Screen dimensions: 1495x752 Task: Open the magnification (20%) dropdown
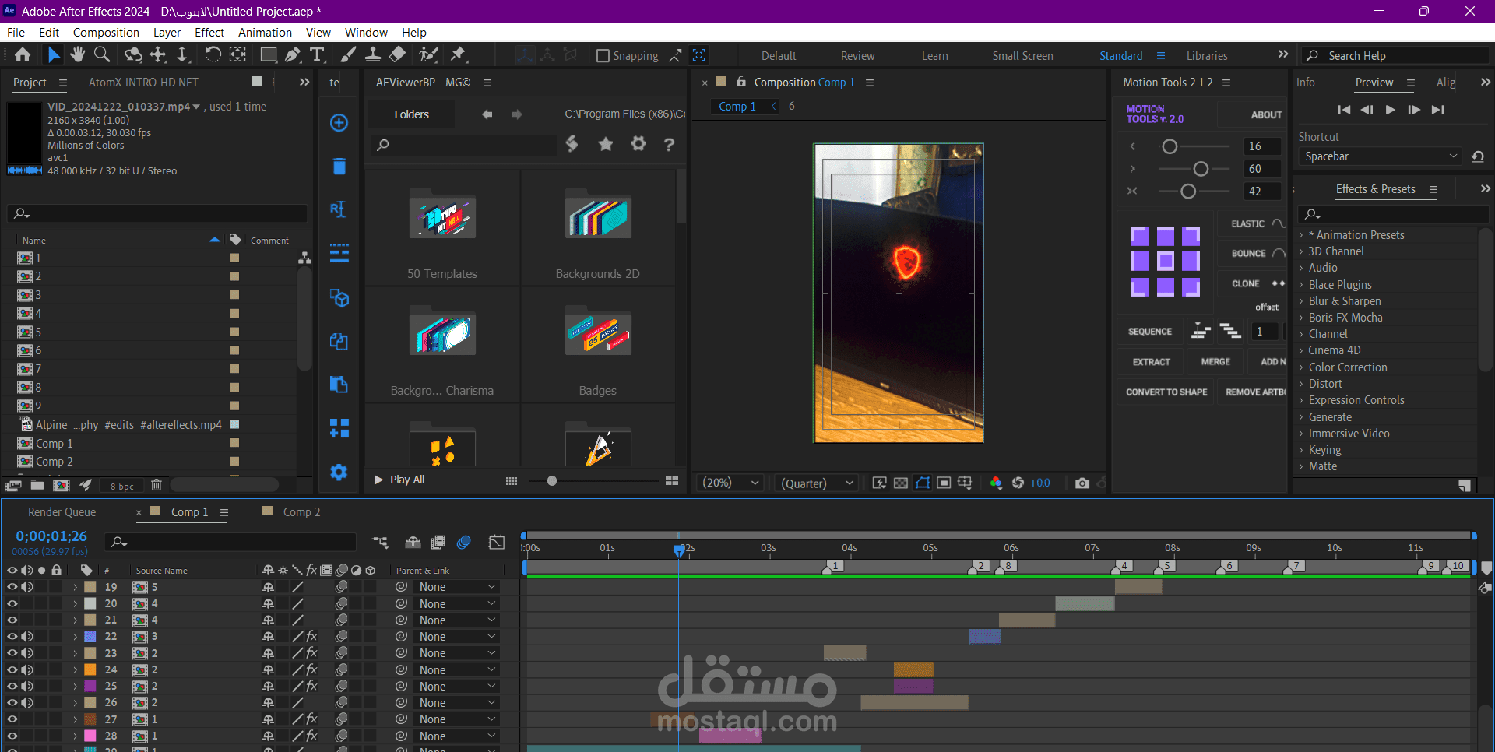730,483
